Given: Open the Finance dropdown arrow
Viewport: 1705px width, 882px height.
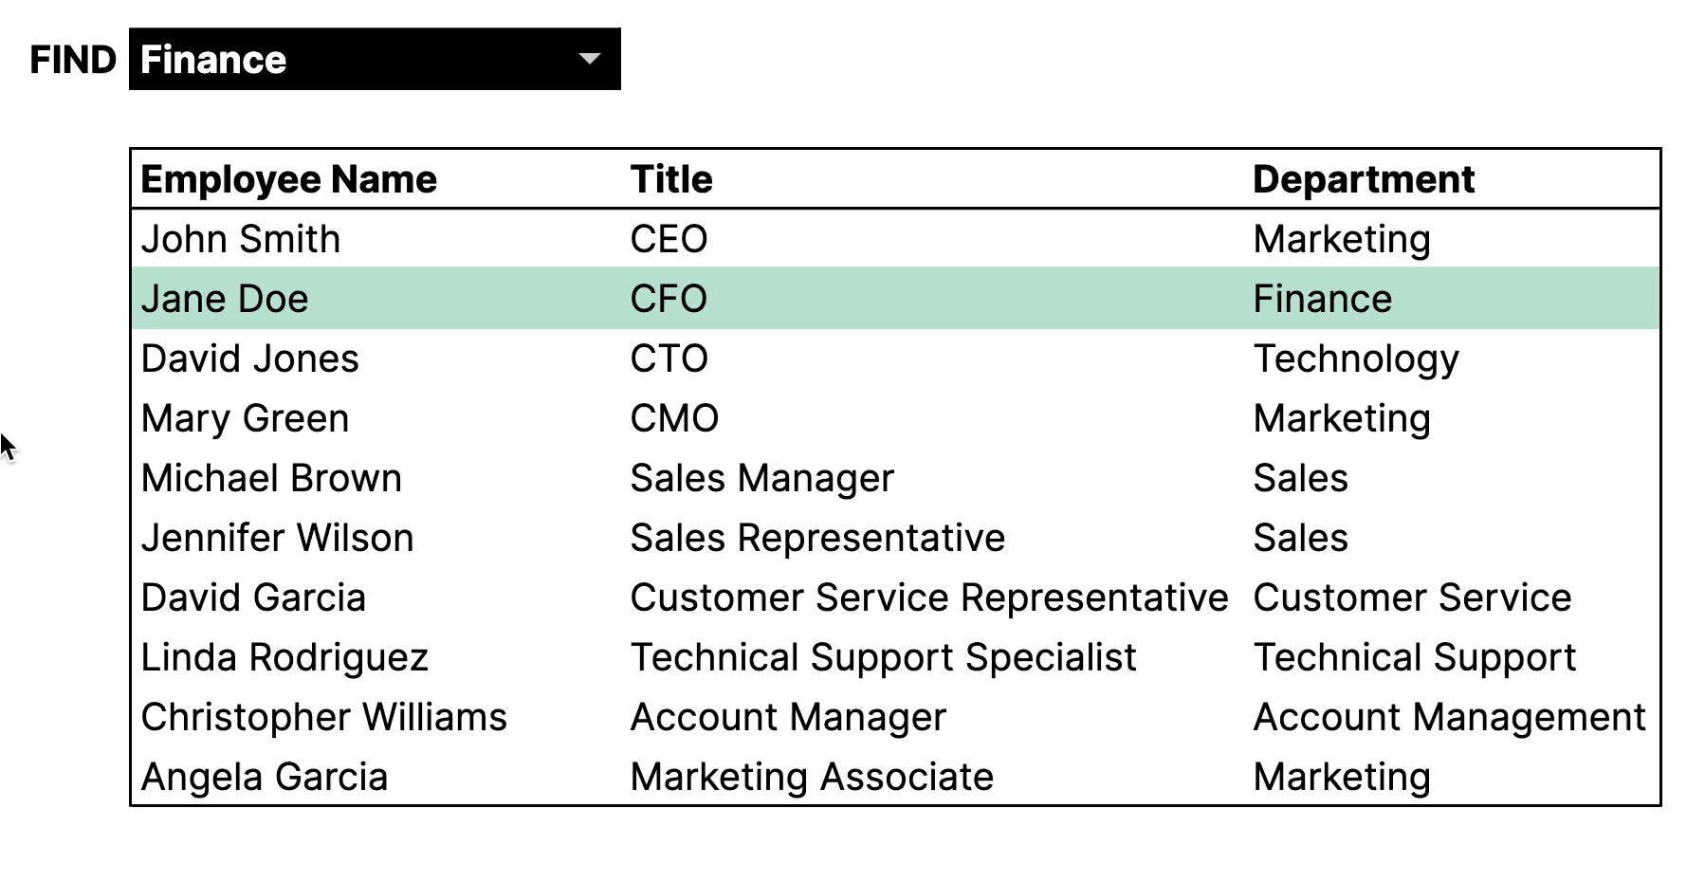Looking at the screenshot, I should [589, 60].
